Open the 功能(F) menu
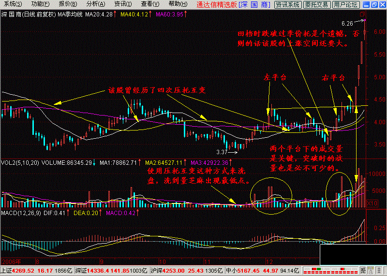 (40, 4)
